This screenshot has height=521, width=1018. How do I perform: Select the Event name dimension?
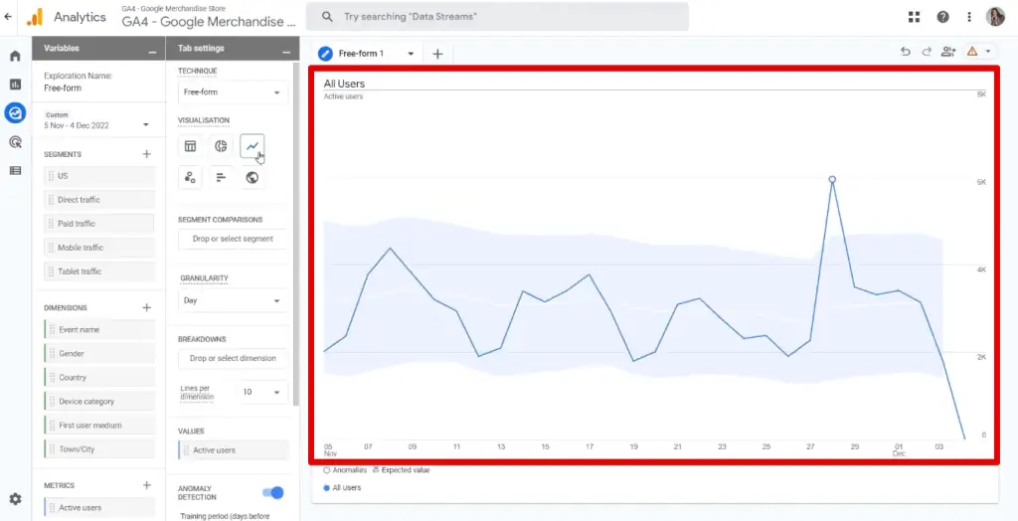[x=99, y=330]
